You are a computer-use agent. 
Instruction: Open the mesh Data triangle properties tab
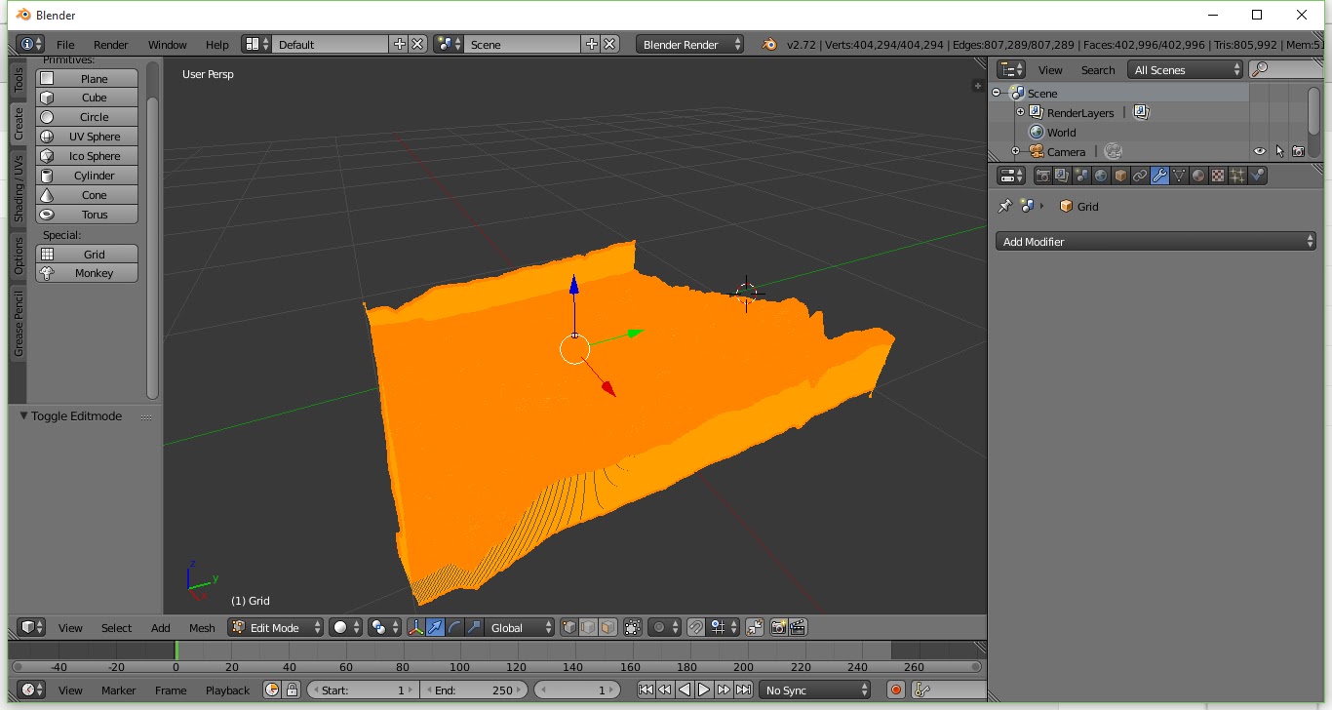coord(1179,176)
